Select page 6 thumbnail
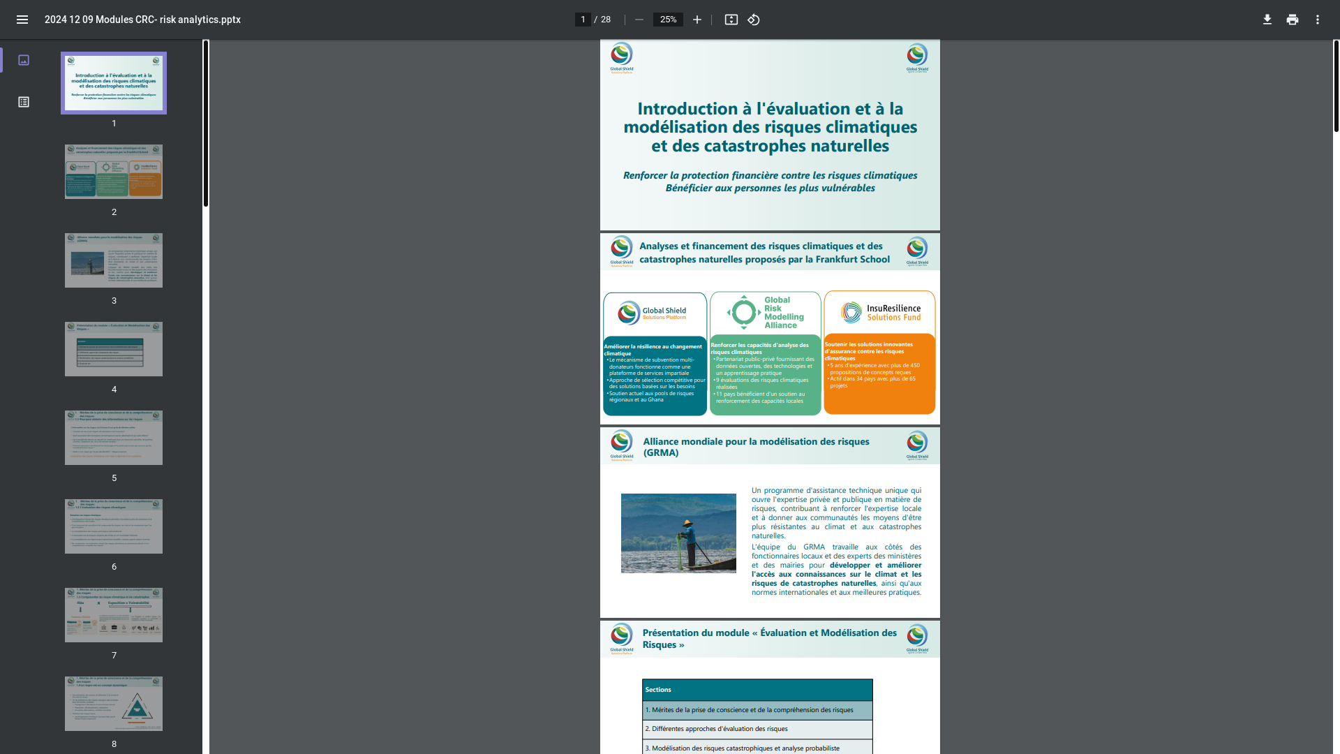The image size is (1340, 754). click(114, 526)
